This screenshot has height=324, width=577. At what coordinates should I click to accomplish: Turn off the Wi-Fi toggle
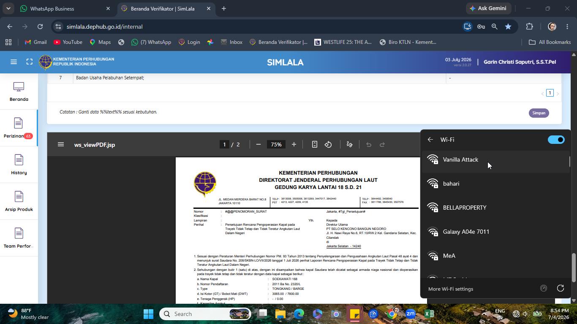(556, 140)
